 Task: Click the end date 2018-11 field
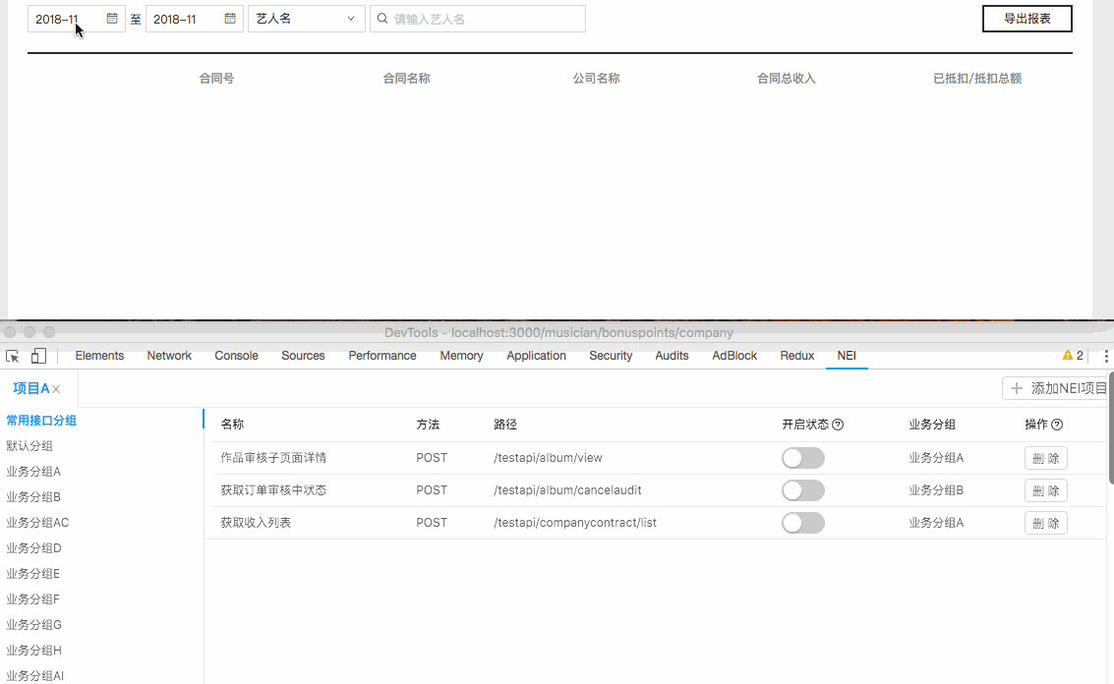[x=195, y=19]
